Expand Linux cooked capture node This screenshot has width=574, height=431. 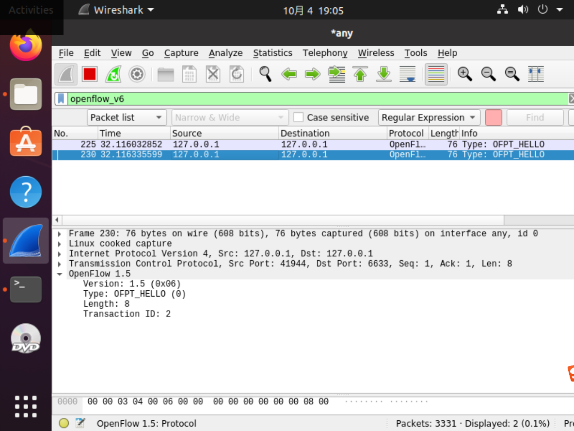pyautogui.click(x=59, y=244)
